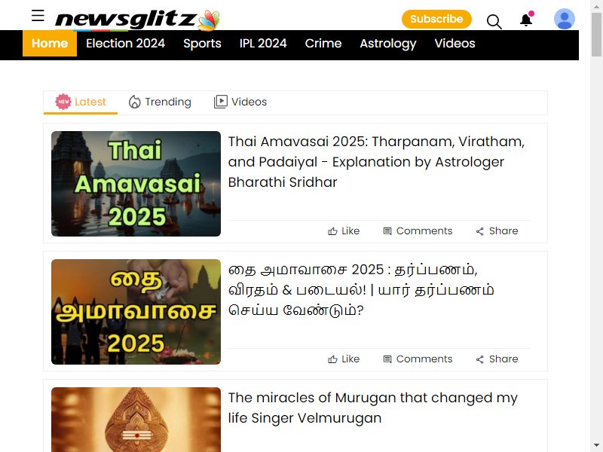The height and width of the screenshot is (452, 603).
Task: Select the Latest tab
Action: 81,102
